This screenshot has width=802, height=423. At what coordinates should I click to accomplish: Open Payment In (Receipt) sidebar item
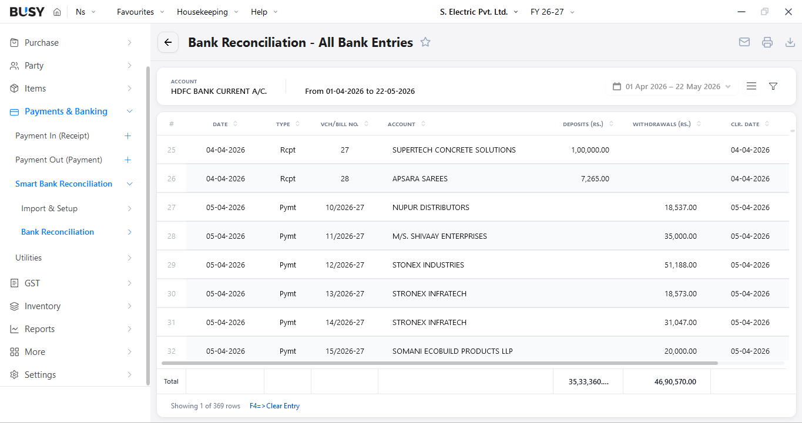(x=52, y=136)
